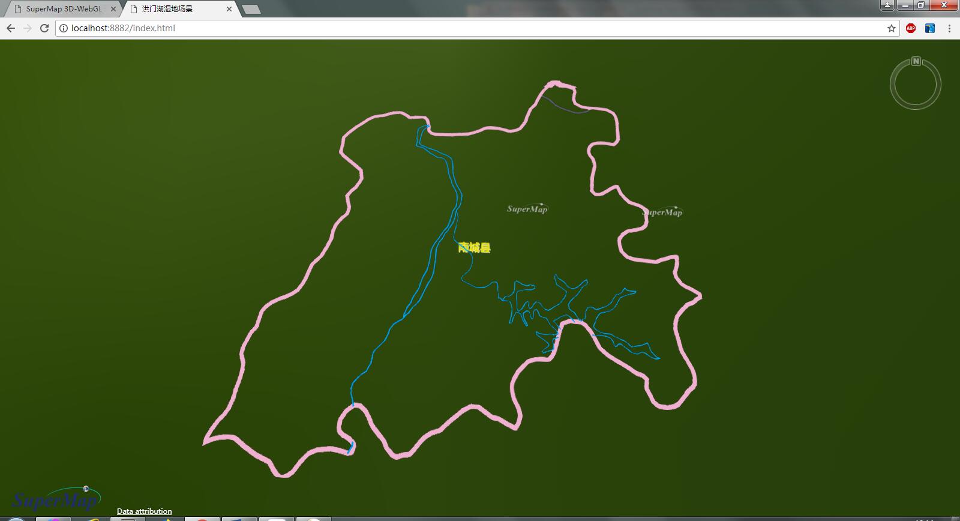Click the blue bird extension icon
This screenshot has width=960, height=521.
click(929, 28)
